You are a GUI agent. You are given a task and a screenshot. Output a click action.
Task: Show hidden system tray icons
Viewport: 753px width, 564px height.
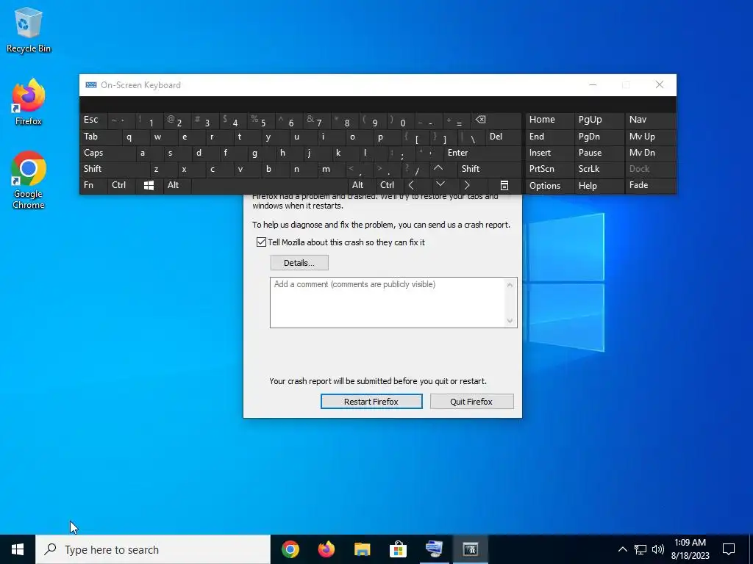(622, 549)
